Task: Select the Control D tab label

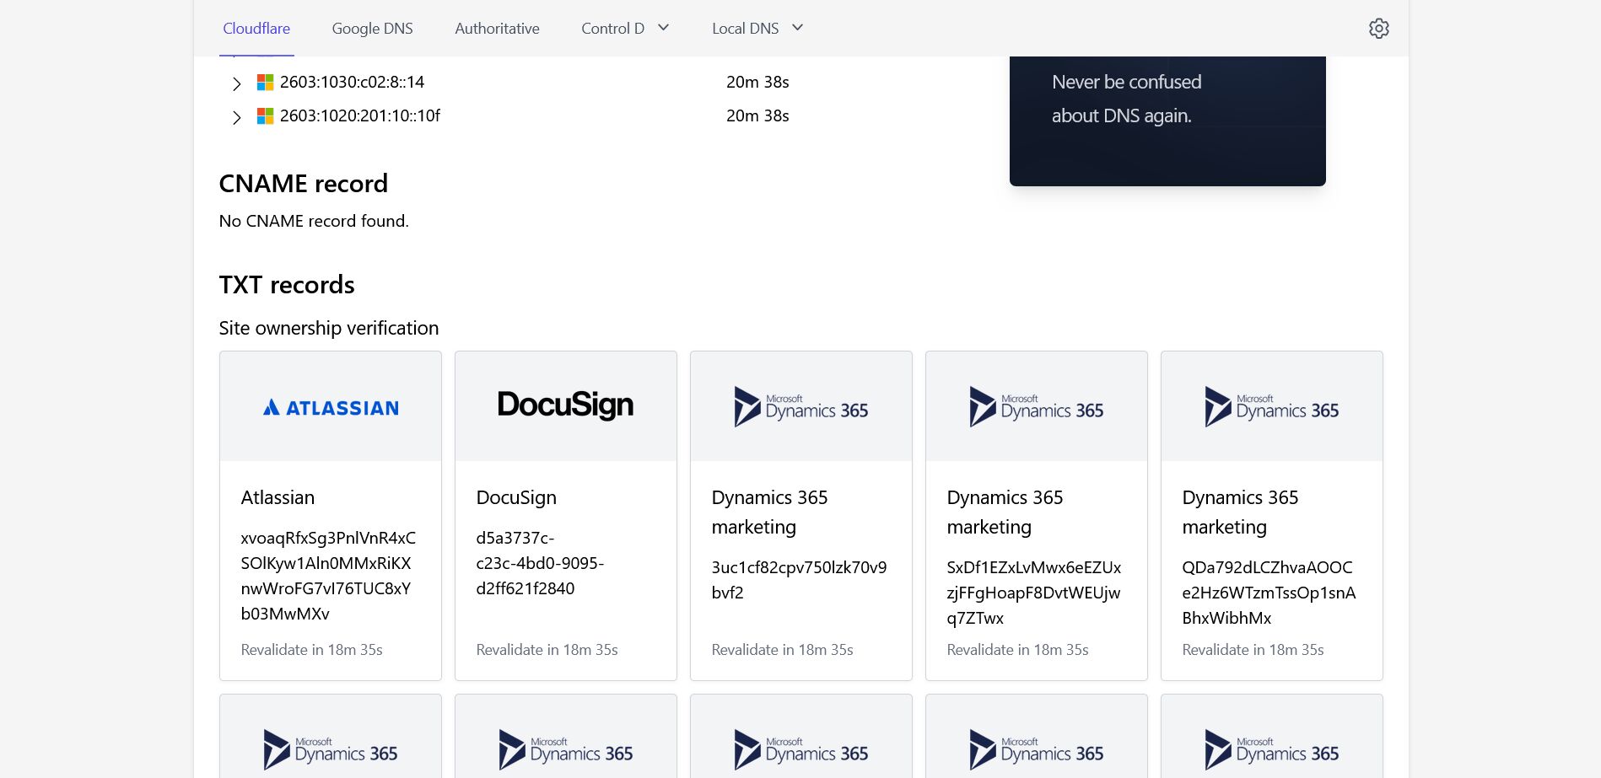Action: (612, 29)
